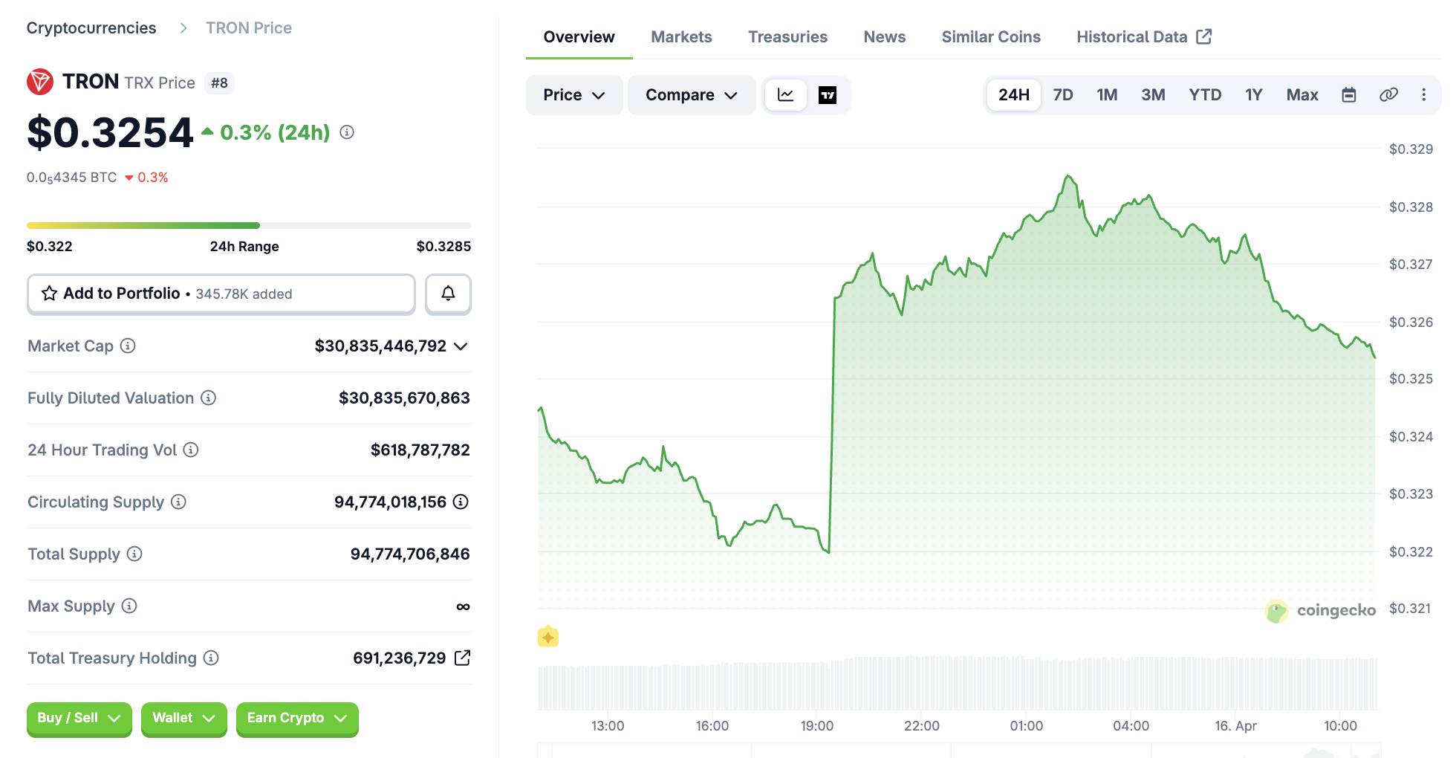
Task: Open the AI highlights sparkle icon
Action: pos(548,636)
